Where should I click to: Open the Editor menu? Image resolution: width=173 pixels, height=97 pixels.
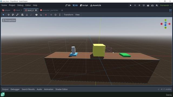(x=28, y=5)
